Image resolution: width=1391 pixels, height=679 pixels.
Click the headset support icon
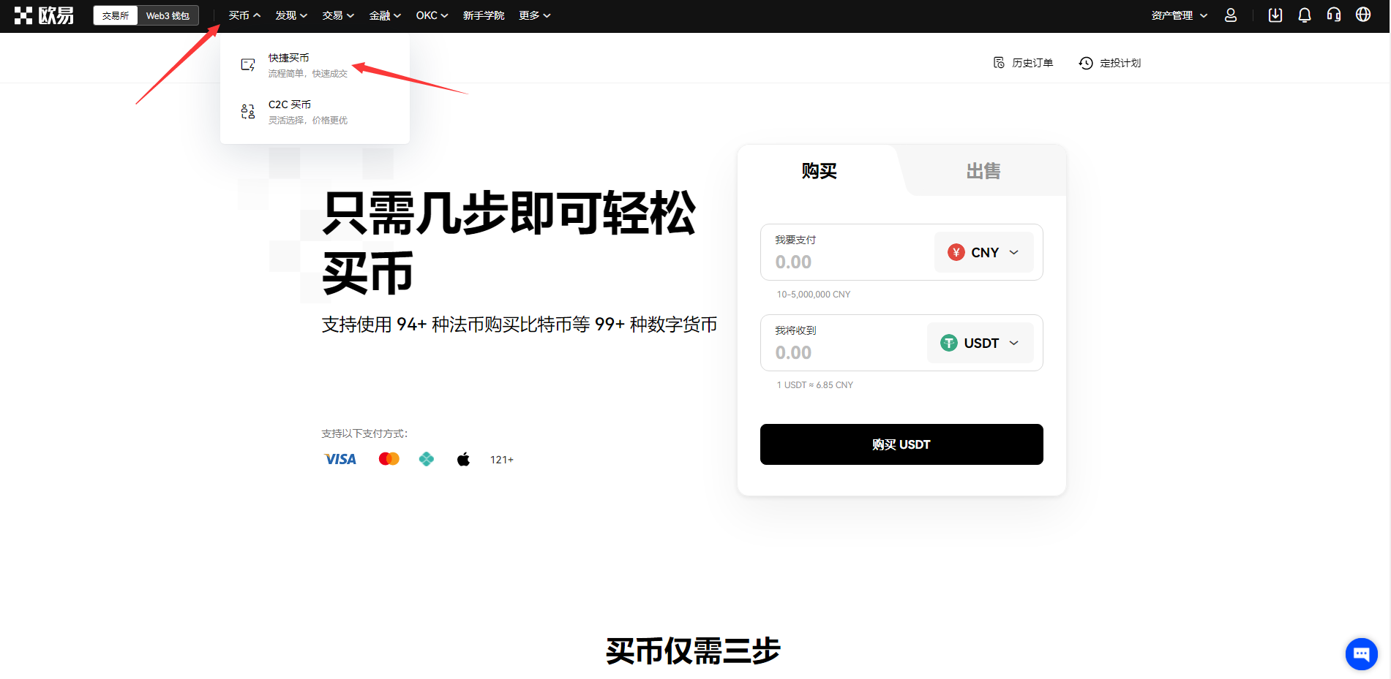coord(1334,15)
